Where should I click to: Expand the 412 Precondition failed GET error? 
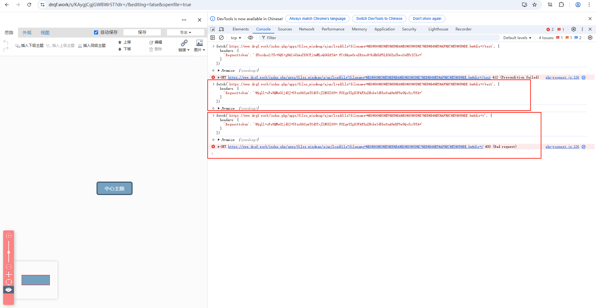click(x=219, y=77)
